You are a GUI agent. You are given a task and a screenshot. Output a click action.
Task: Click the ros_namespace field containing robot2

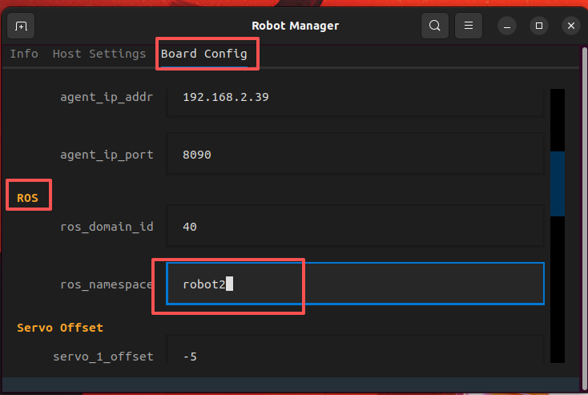tap(355, 284)
